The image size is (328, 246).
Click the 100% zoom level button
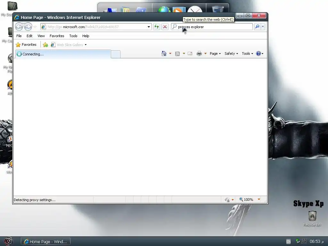point(246,200)
